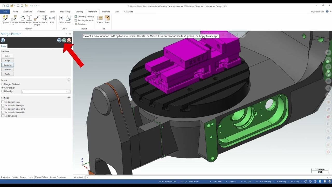Select the Project tool
This screenshot has height=187, width=332.
[x=29, y=19]
